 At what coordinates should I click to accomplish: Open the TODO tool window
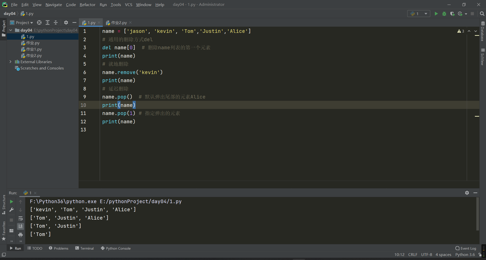click(35, 248)
